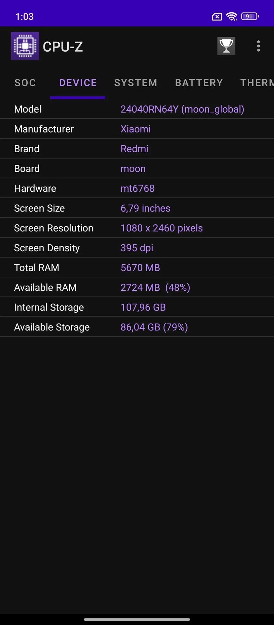Open the SYSTEM tab

click(x=135, y=83)
